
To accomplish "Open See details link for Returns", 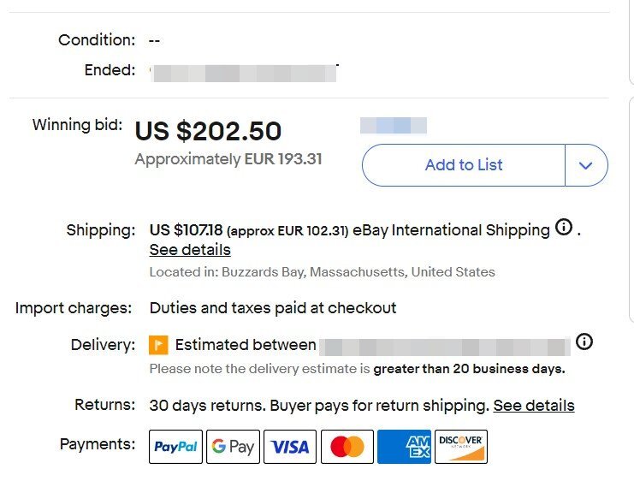I will pyautogui.click(x=534, y=405).
